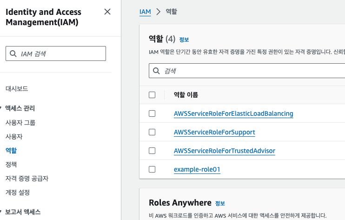Screen dimensions: 345x220
Task: Click the 역할 breadcrumb text
Action: (172, 12)
